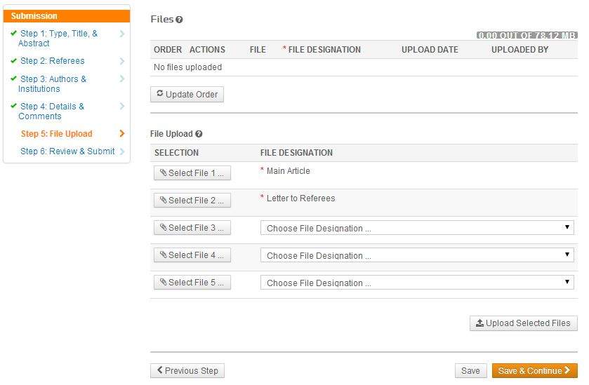
Task: Open the File Designation dropdown for File 3
Action: pos(417,228)
